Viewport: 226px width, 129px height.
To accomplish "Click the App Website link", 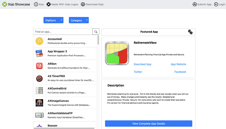I will point(179,64).
